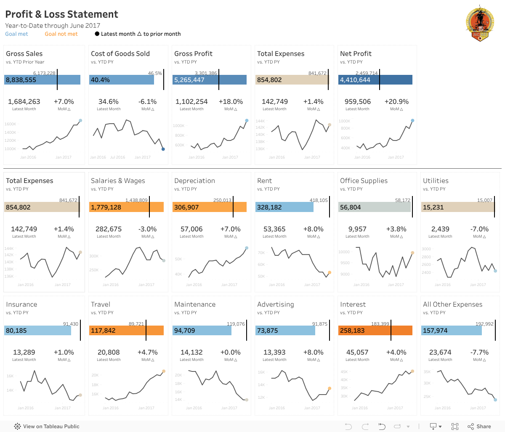The width and height of the screenshot is (505, 432).
Task: Open View on Tableau Public link
Action: [x=51, y=427]
